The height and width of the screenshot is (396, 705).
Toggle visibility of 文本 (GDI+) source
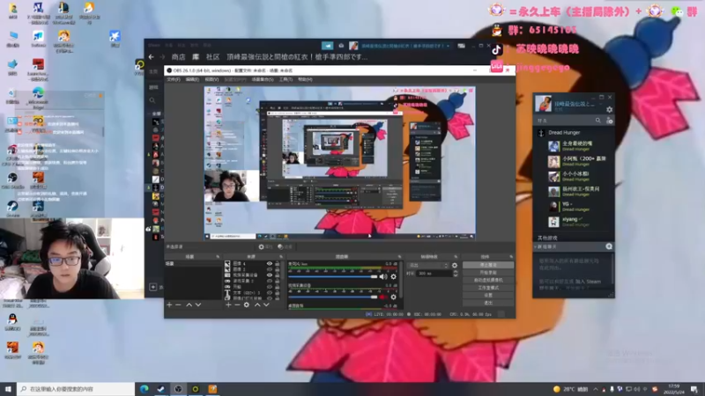point(270,293)
